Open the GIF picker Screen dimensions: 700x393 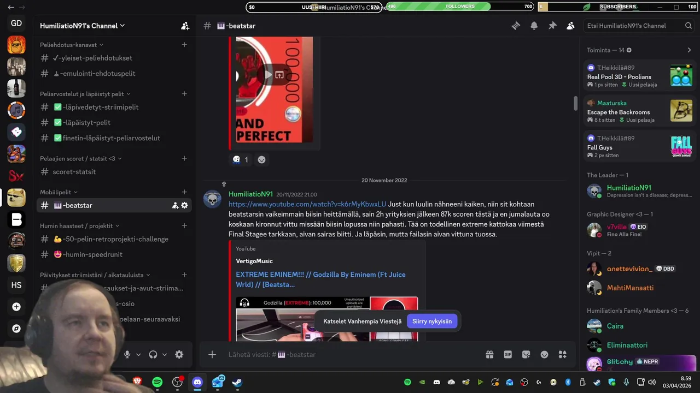pos(507,354)
